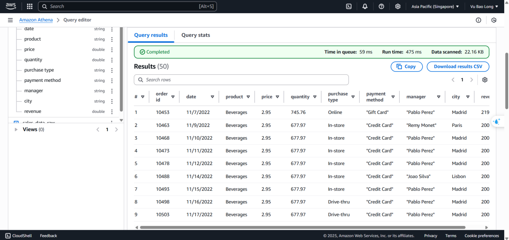This screenshot has height=240, width=509.
Task: Copy the query results
Action: click(x=407, y=67)
